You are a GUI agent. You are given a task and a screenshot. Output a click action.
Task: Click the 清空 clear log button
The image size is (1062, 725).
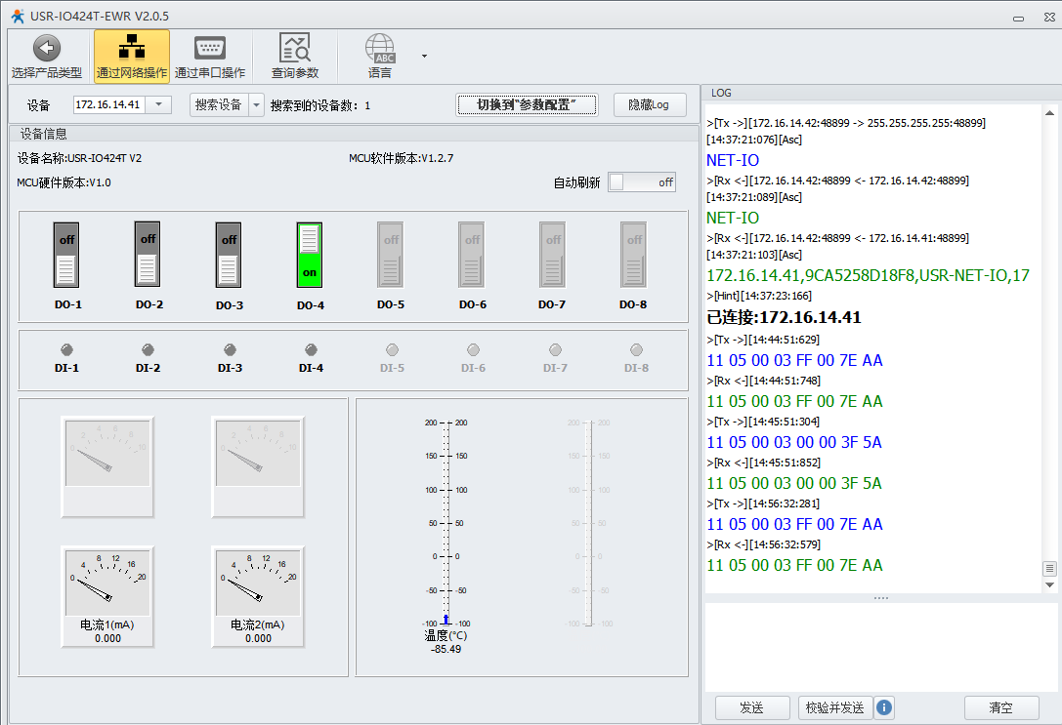click(1001, 707)
